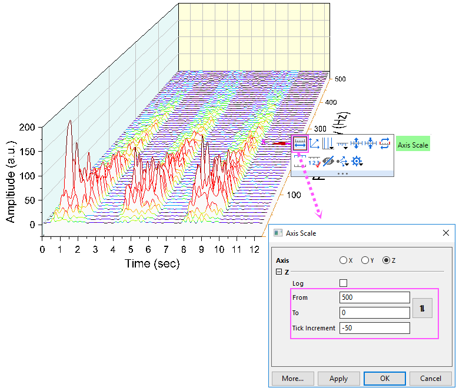Click the Apply button
The image size is (456, 388).
(339, 379)
